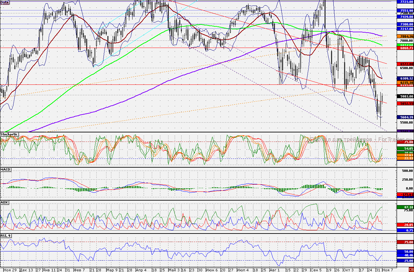Select the RSI, 9 panel label
414x272 pixels.
click(x=6, y=235)
